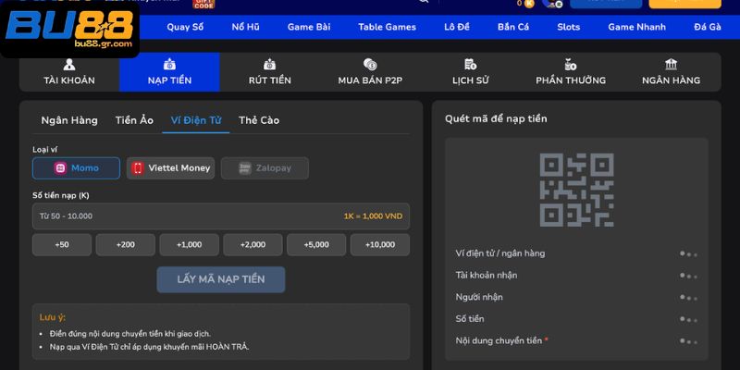The width and height of the screenshot is (740, 370).
Task: Open Slots in the navigation bar
Action: click(568, 27)
